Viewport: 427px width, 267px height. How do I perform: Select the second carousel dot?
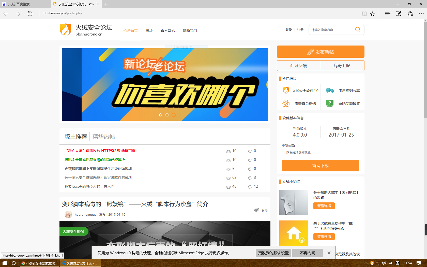coord(167,115)
